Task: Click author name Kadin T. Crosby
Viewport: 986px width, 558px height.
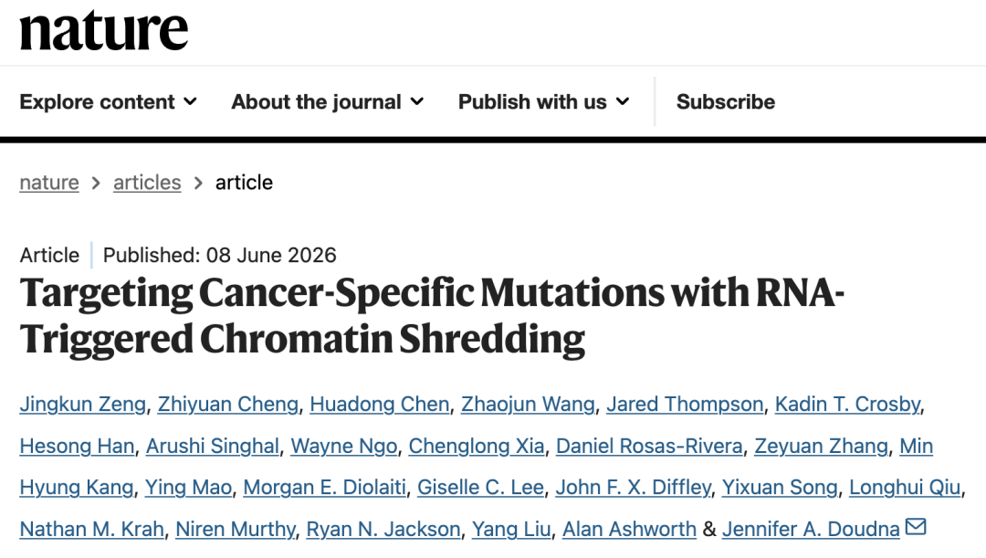Action: coord(847,404)
